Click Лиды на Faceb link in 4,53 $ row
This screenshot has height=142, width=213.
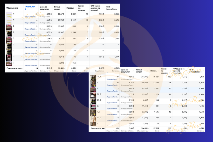(31, 17)
